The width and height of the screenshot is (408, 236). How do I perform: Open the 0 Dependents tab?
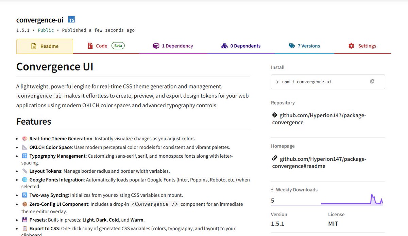pyautogui.click(x=241, y=46)
